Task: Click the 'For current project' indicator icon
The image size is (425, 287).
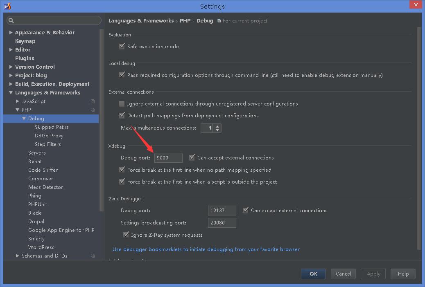Action: [218, 20]
